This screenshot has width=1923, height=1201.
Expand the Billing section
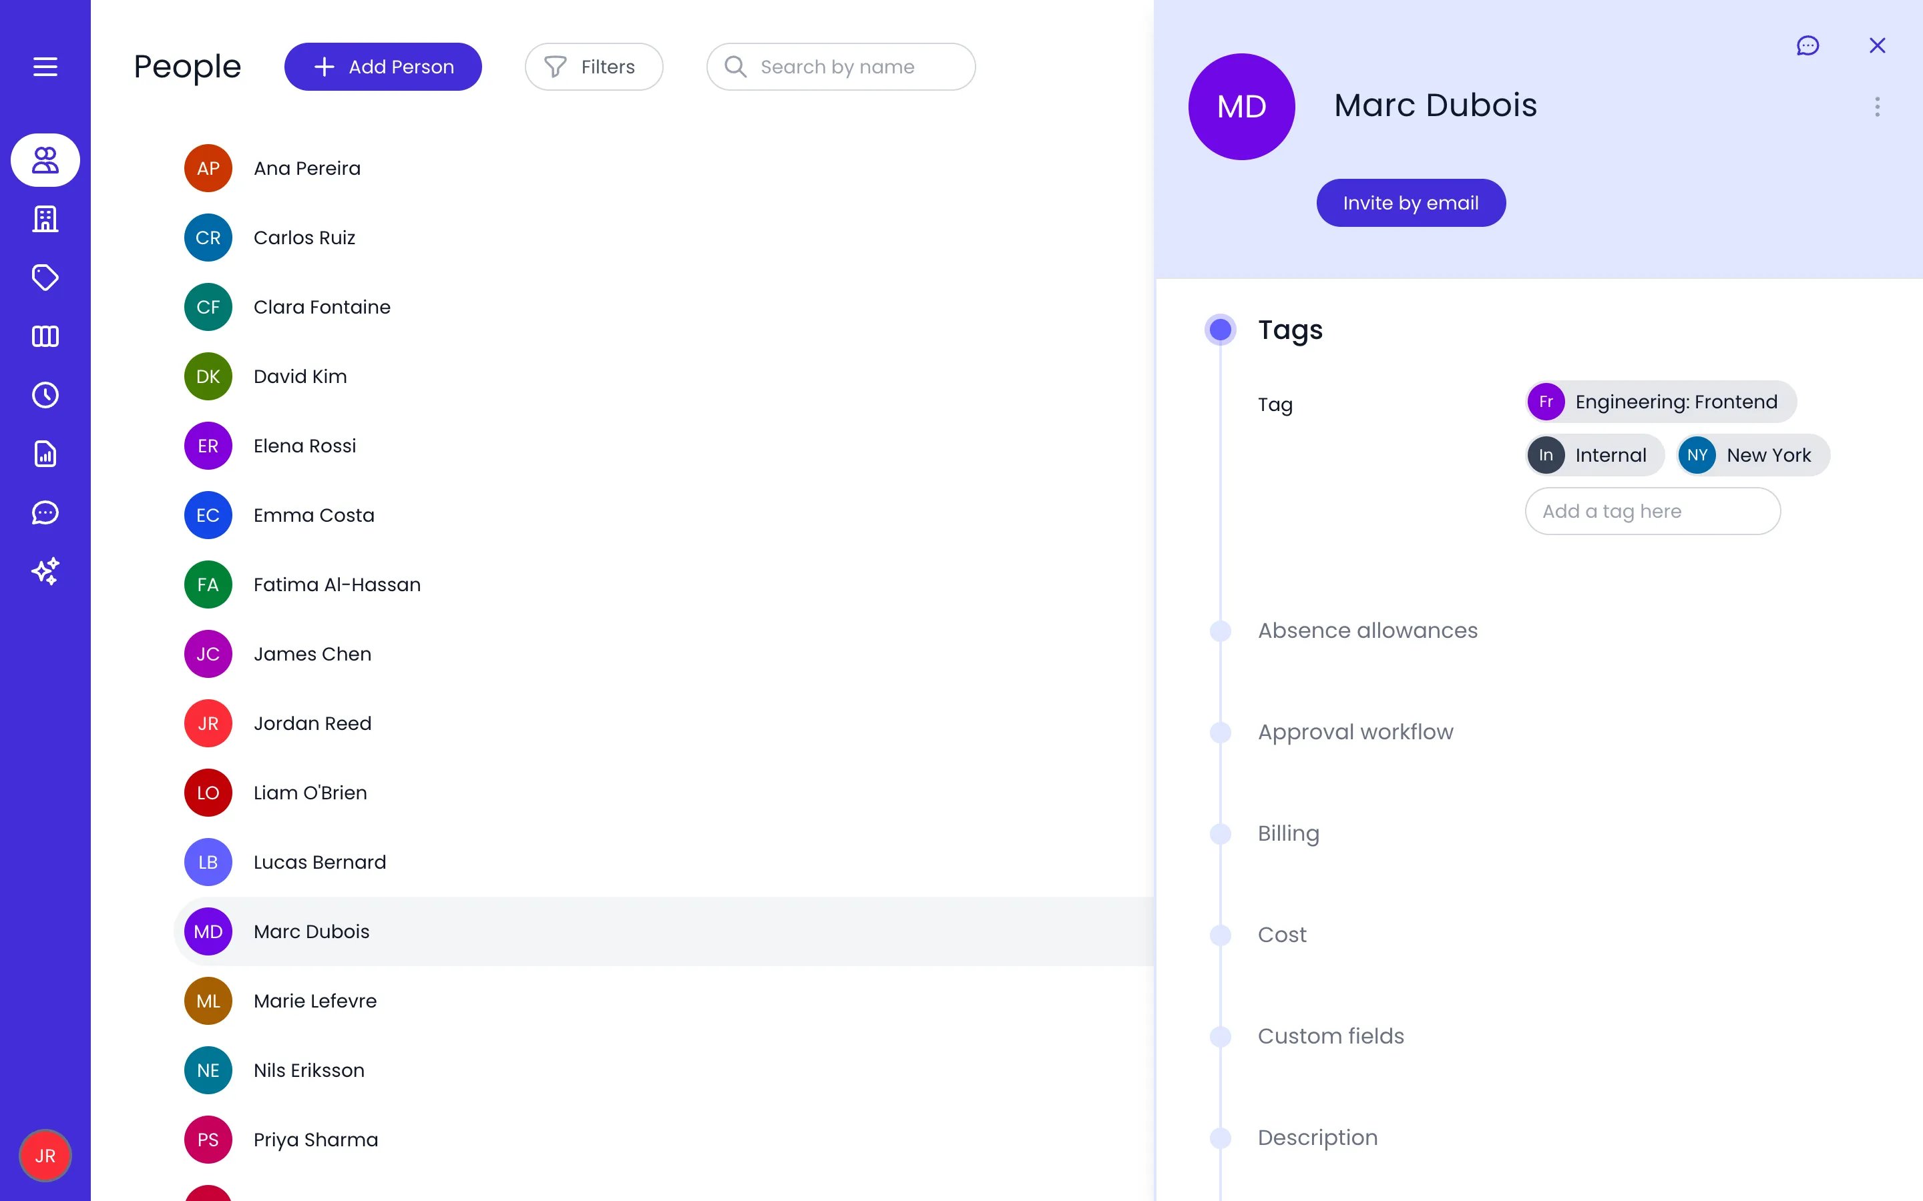[1288, 833]
